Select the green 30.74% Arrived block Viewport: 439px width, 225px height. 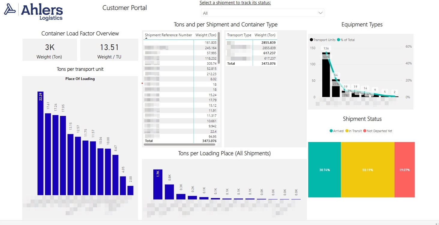324,170
